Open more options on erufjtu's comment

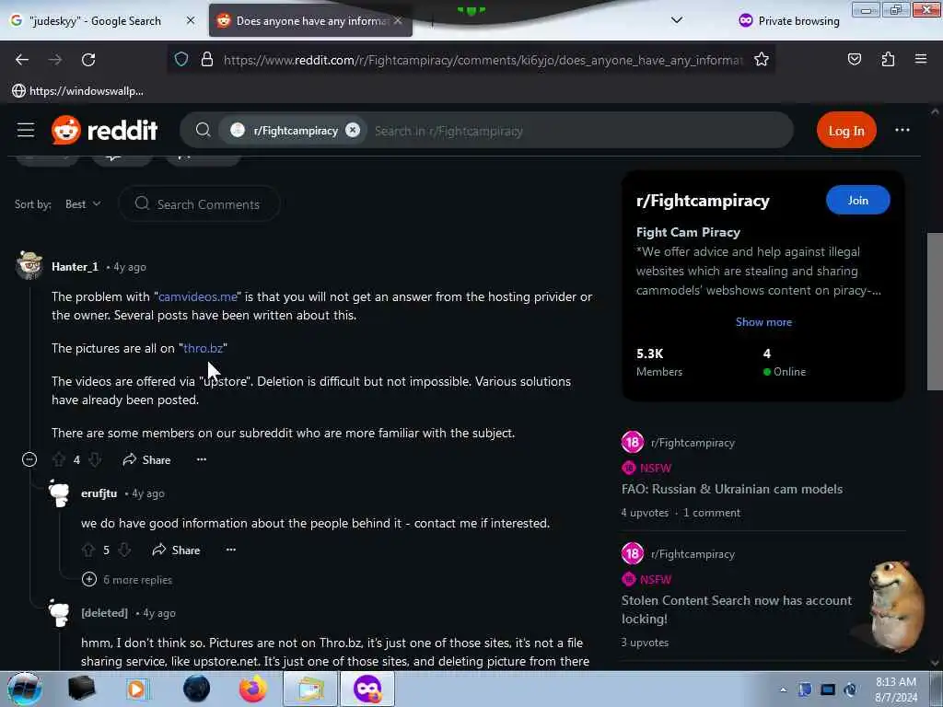(x=231, y=550)
